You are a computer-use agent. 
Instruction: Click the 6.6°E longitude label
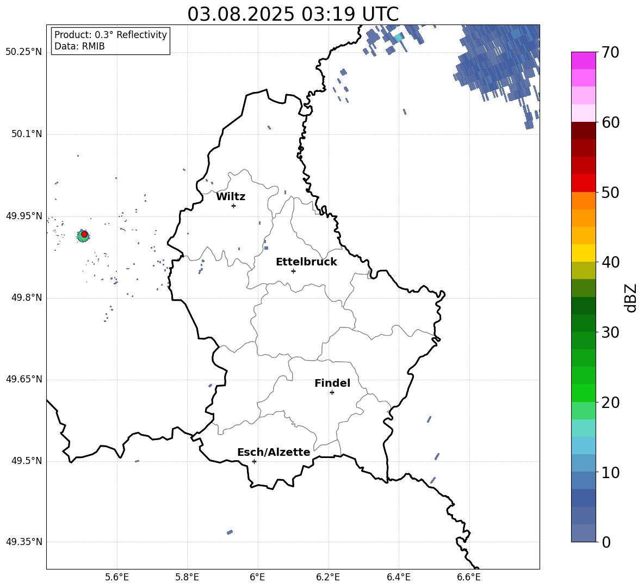[469, 577]
